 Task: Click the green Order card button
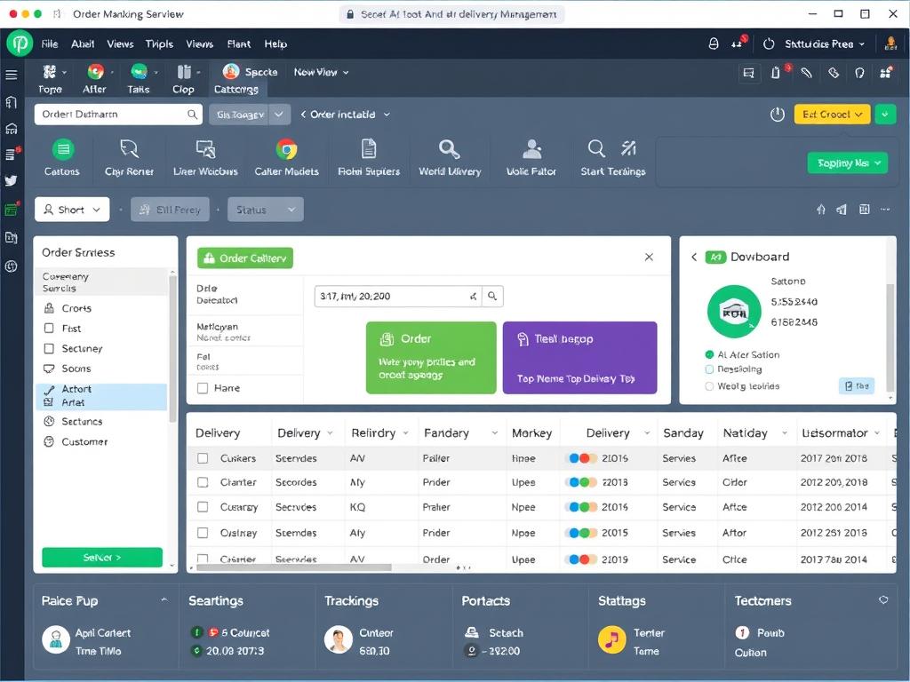431,357
